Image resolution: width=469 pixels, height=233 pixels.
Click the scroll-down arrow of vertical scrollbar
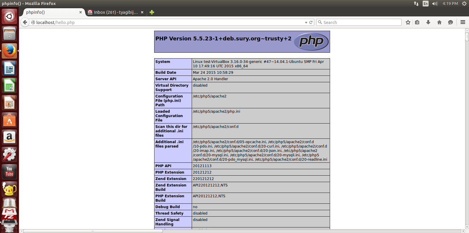coord(467,227)
